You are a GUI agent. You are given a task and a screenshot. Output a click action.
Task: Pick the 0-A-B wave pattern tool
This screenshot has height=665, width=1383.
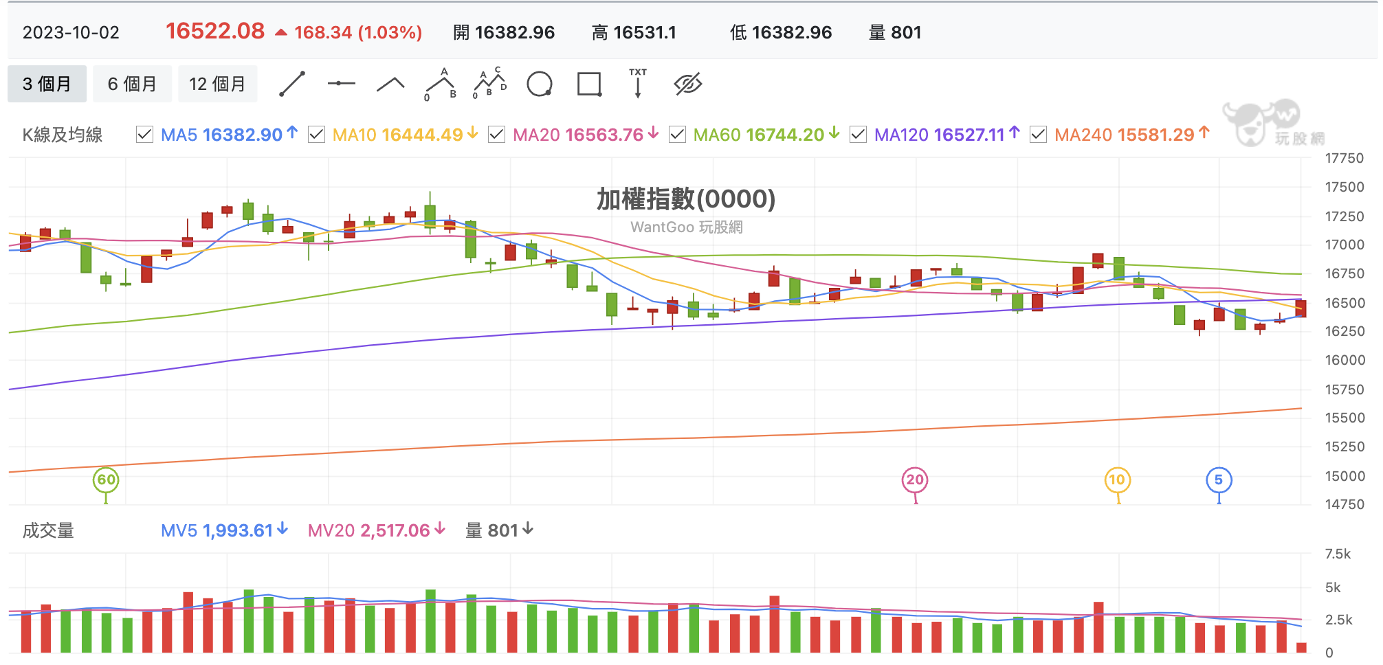[441, 84]
